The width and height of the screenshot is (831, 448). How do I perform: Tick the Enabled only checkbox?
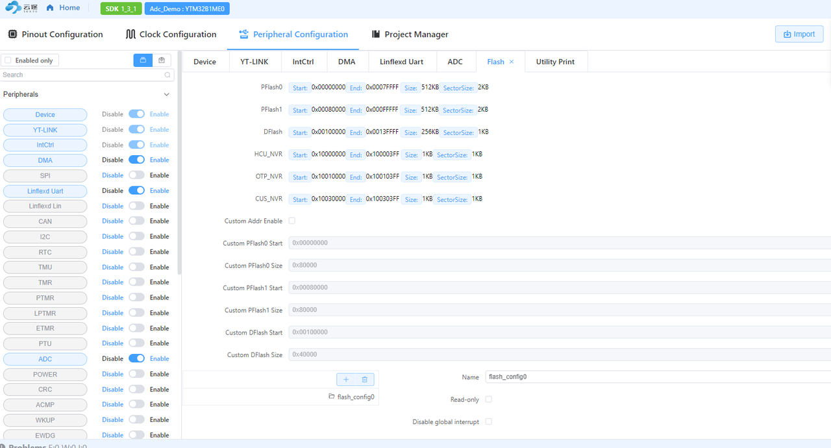coord(8,60)
